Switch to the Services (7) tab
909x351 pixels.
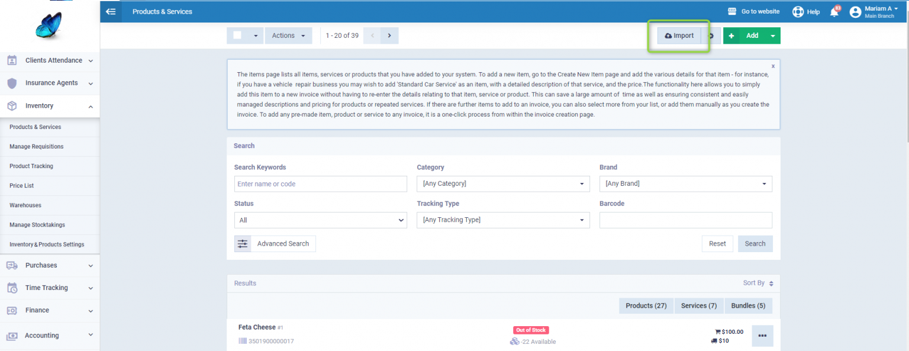(698, 306)
